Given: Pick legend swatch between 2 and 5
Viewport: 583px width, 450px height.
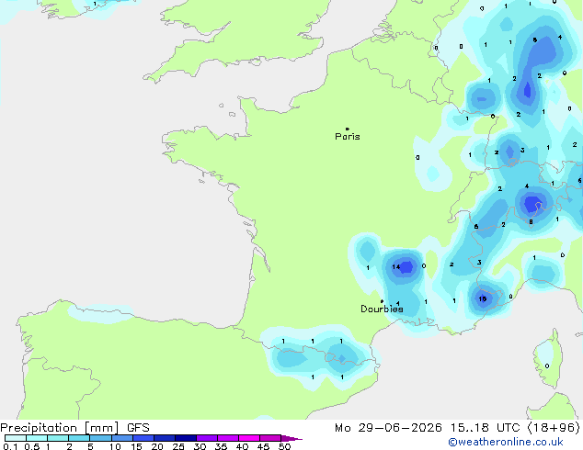Looking at the screenshot, I should point(79,438).
